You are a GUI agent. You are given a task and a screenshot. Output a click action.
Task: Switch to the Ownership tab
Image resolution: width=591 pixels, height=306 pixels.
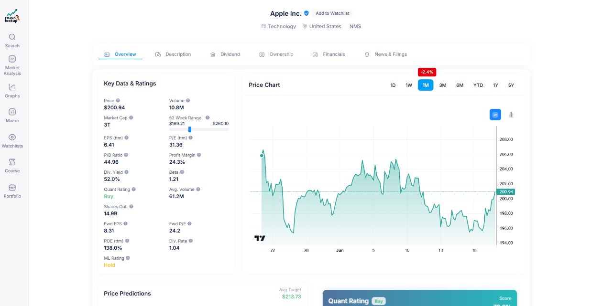276,54
